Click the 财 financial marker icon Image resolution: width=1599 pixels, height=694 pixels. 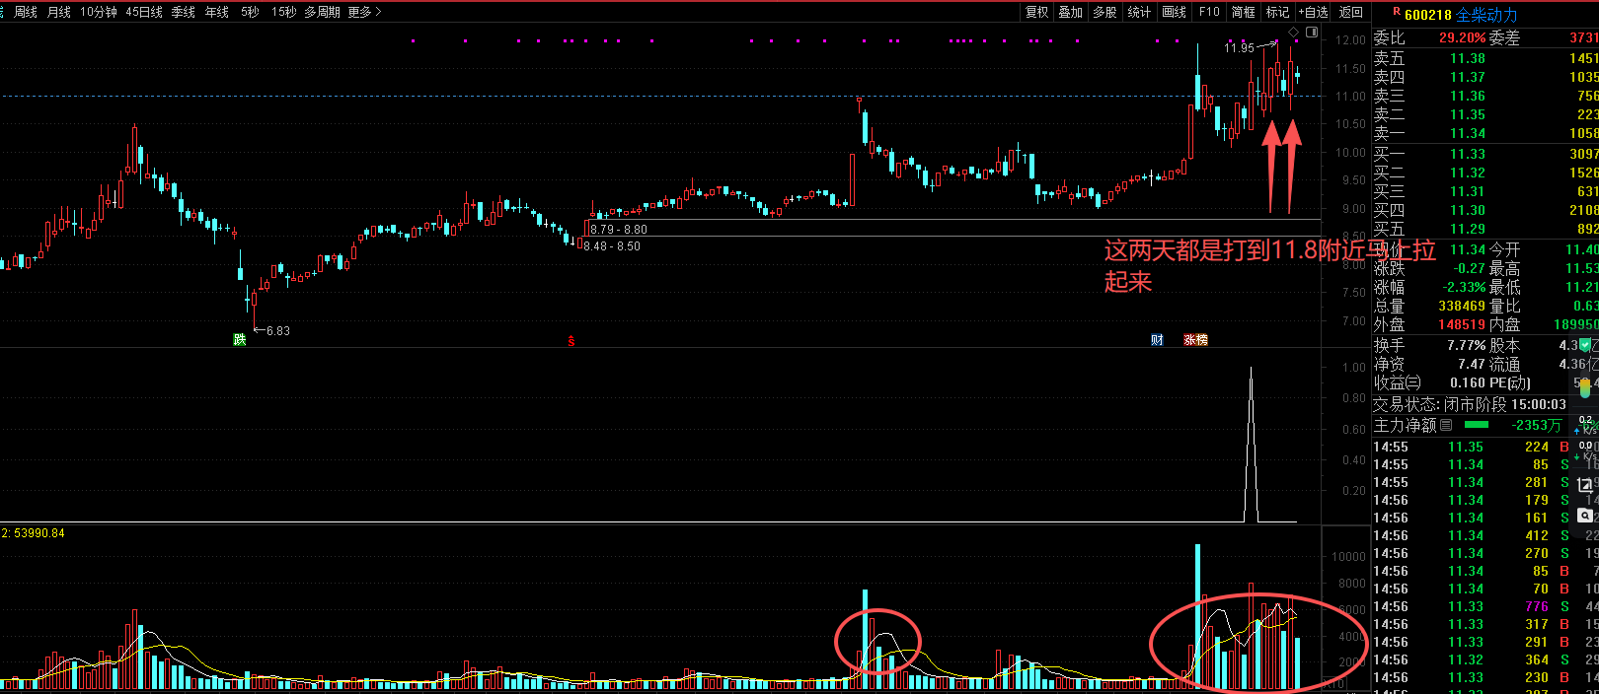1157,340
